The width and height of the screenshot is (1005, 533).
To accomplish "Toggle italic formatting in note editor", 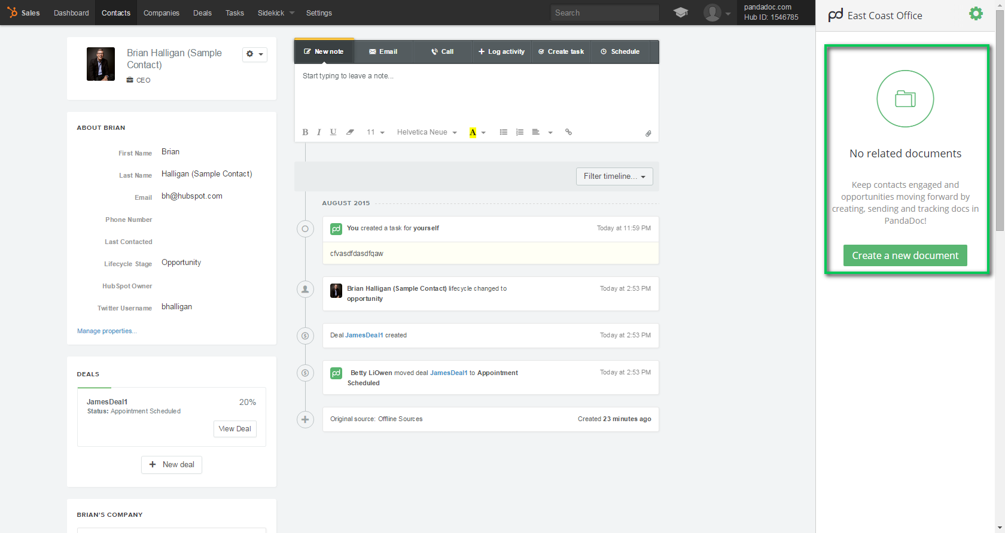I will 319,132.
